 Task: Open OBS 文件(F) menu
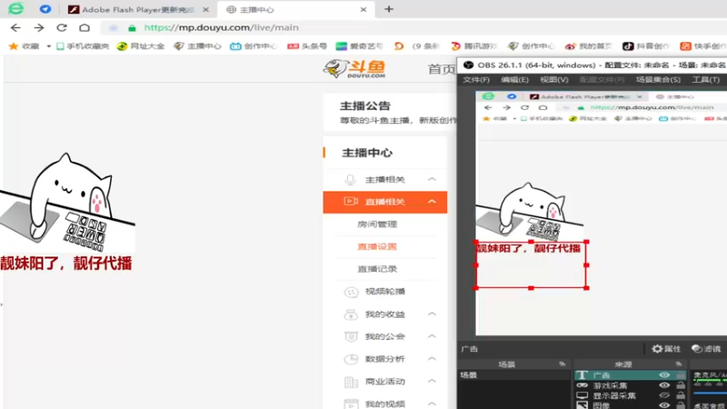pos(476,80)
